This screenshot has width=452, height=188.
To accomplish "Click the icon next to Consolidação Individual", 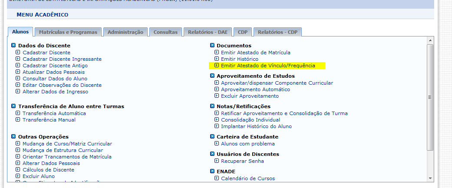I will click(x=217, y=120).
